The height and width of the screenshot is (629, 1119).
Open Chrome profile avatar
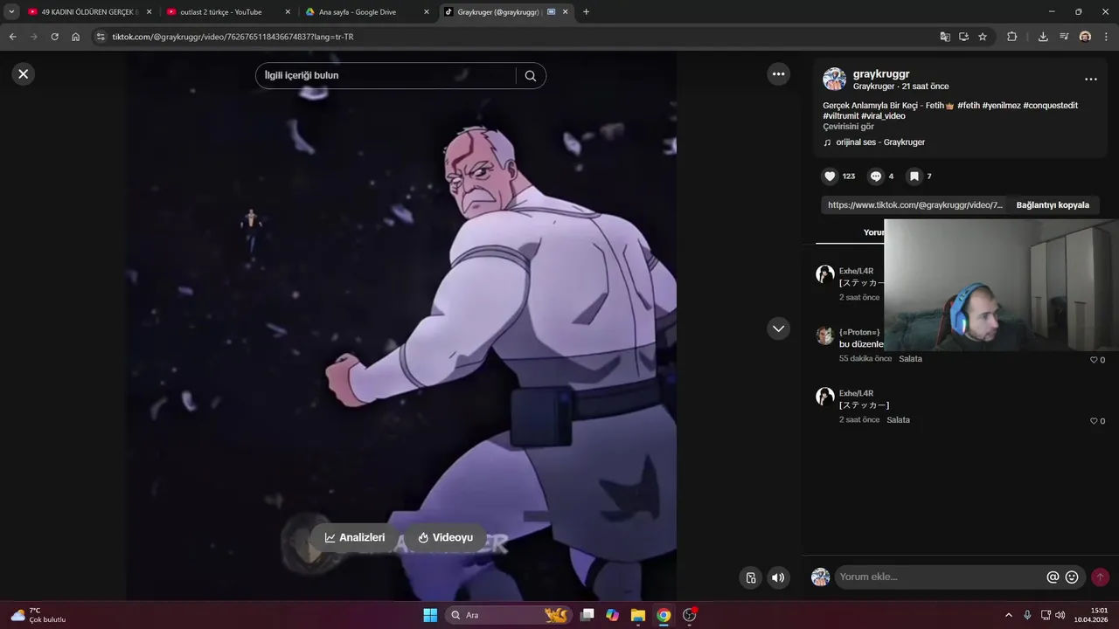point(1085,37)
